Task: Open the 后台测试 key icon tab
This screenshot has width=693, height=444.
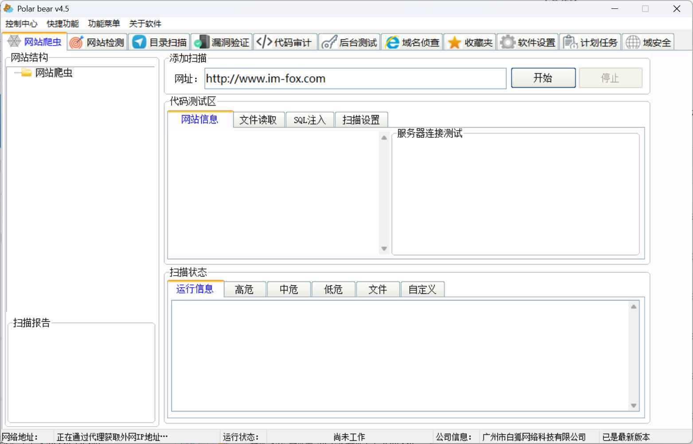Action: tap(349, 43)
